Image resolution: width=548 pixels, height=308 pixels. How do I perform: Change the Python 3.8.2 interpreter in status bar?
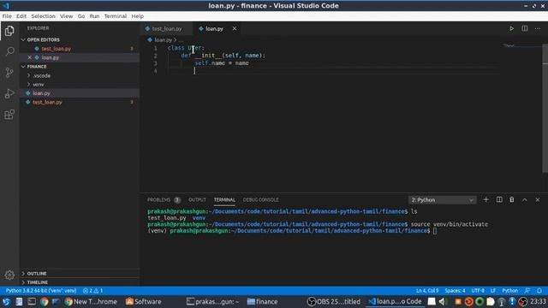(41, 291)
